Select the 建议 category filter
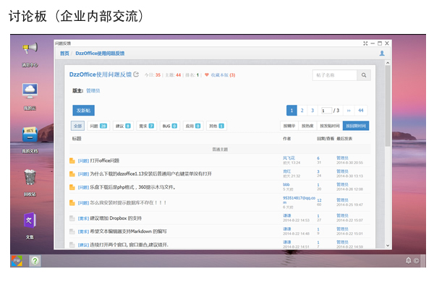 pos(123,126)
